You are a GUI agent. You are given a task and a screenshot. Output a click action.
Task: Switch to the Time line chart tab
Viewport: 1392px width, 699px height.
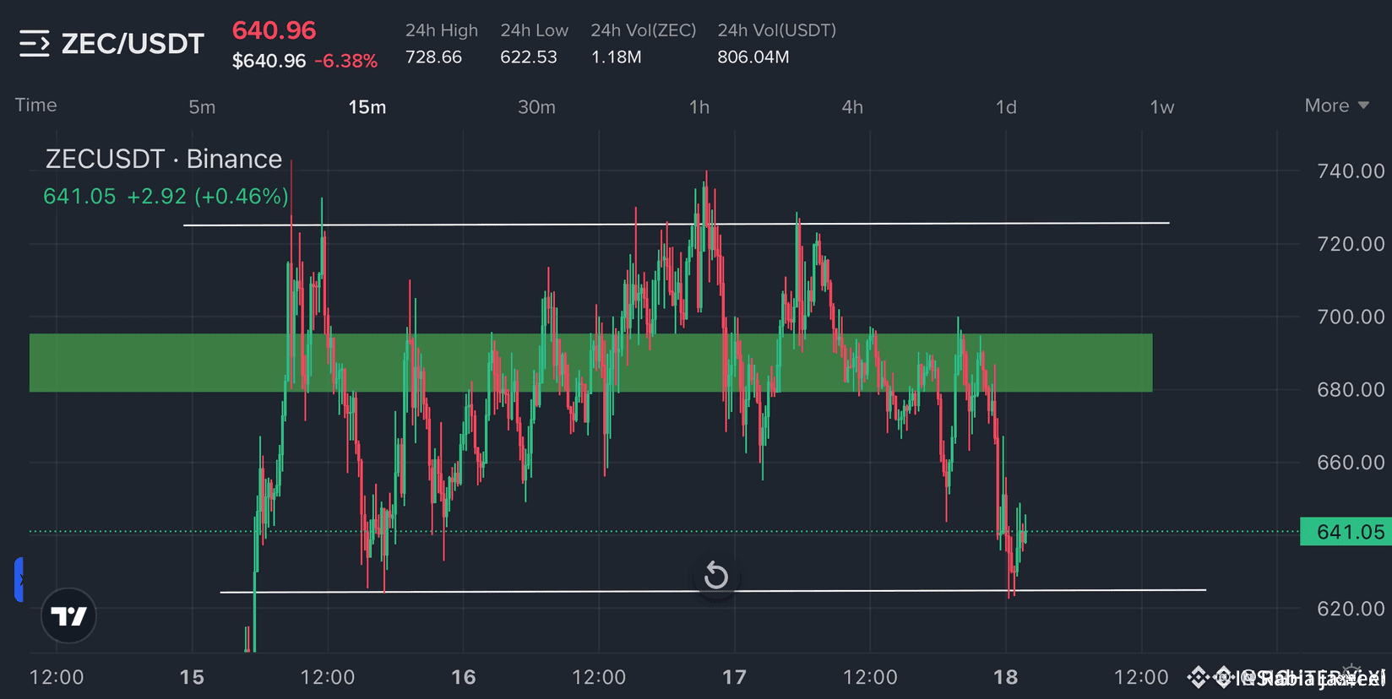(35, 106)
